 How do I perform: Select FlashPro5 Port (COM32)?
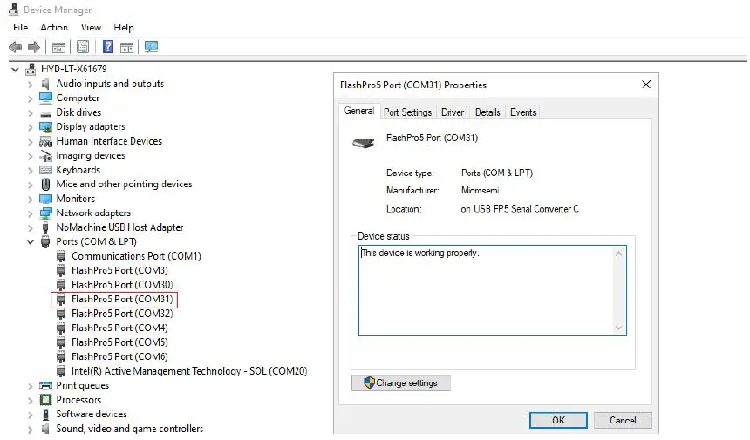pos(122,314)
